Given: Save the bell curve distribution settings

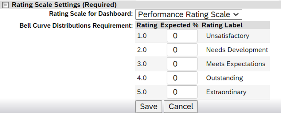Looking at the screenshot, I should point(149,106).
